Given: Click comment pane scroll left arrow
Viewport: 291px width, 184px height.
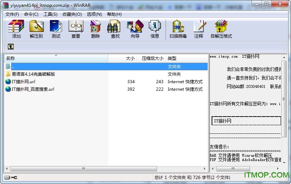Looking at the screenshot, I should pos(213,169).
